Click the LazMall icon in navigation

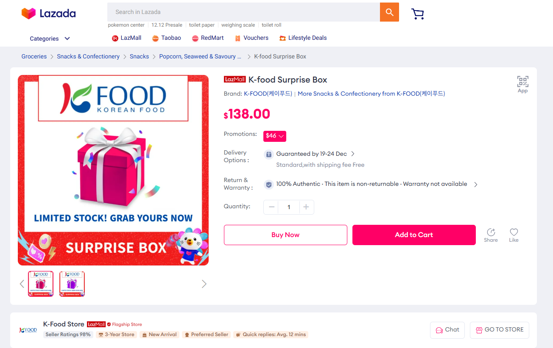pyautogui.click(x=115, y=38)
